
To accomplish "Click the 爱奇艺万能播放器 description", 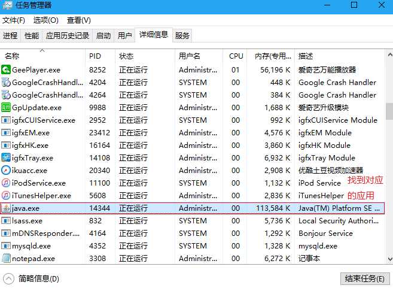I will (327, 69).
